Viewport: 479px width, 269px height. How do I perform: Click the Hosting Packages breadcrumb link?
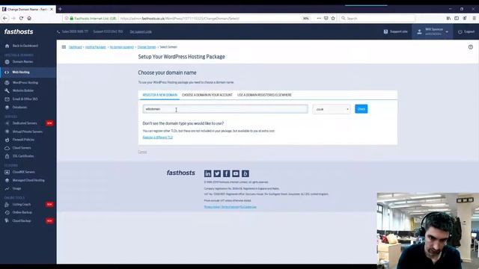95,47
